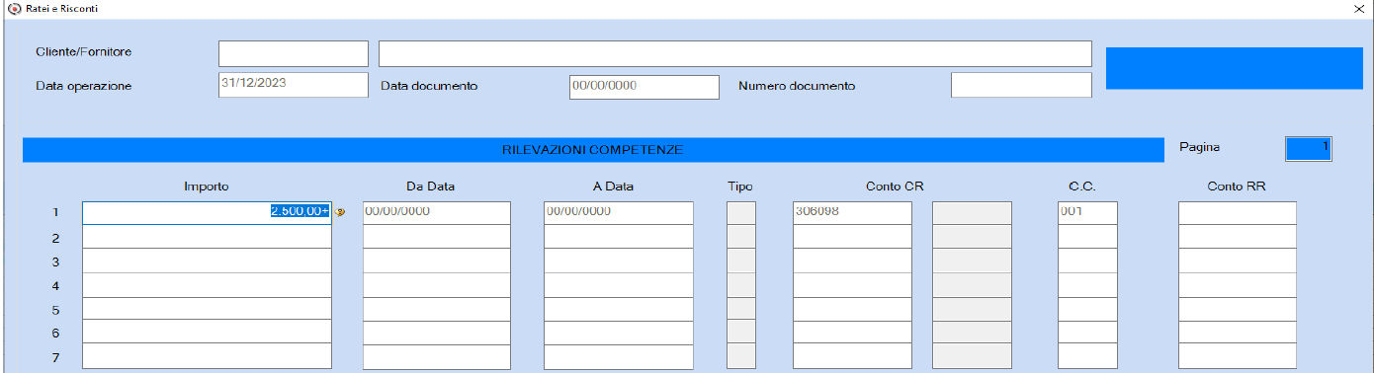Click the Conto RR column header

(1237, 186)
